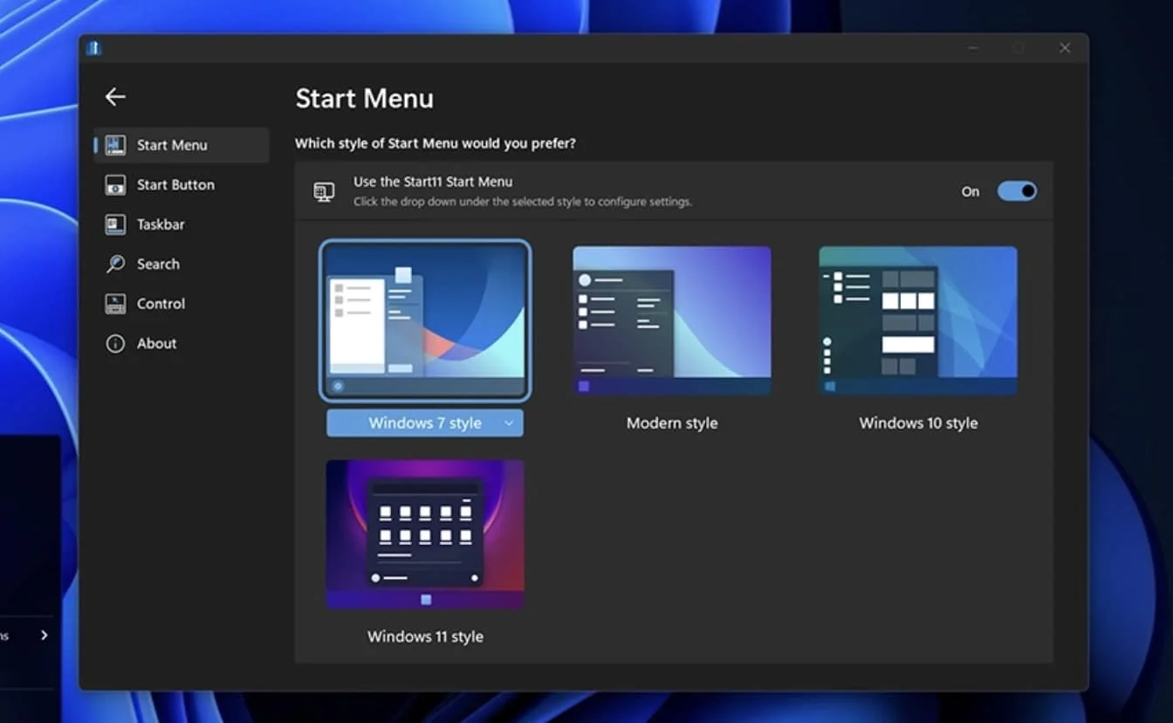Maximize the Start11 window
1173x723 pixels.
coord(1019,48)
